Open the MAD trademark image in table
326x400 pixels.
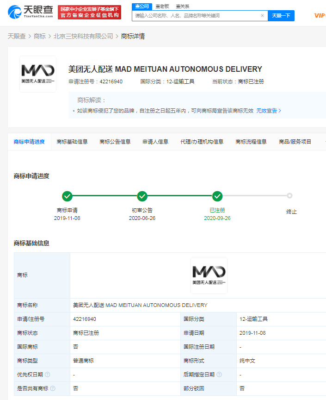pos(209,275)
